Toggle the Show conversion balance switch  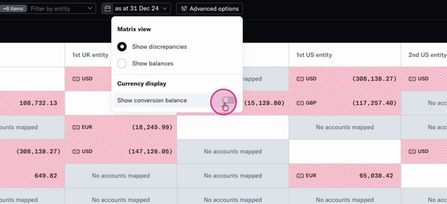click(228, 100)
